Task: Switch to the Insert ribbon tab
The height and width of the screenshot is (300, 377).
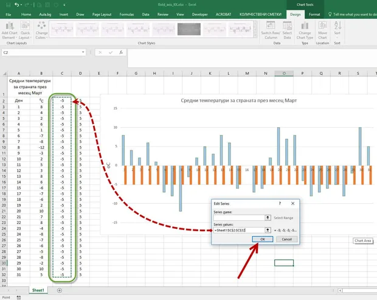Action: point(64,15)
